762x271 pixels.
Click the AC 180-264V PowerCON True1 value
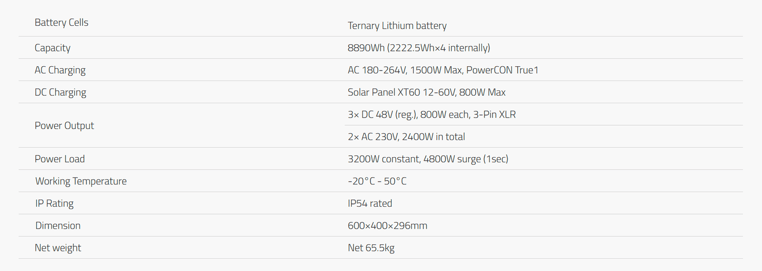(443, 70)
